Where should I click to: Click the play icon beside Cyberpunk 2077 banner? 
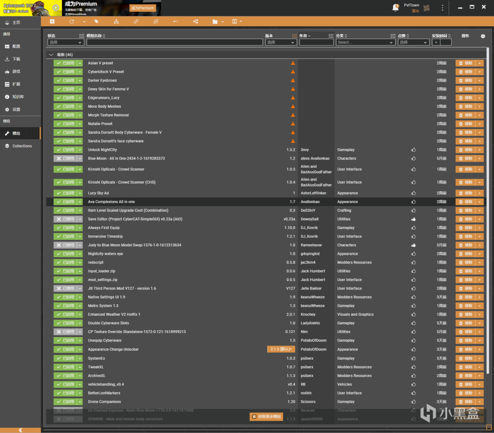(55, 8)
